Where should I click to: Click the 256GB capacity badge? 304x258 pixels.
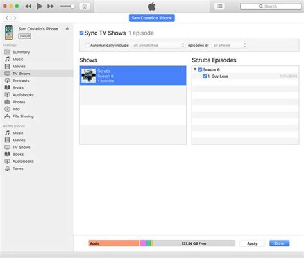click(24, 36)
